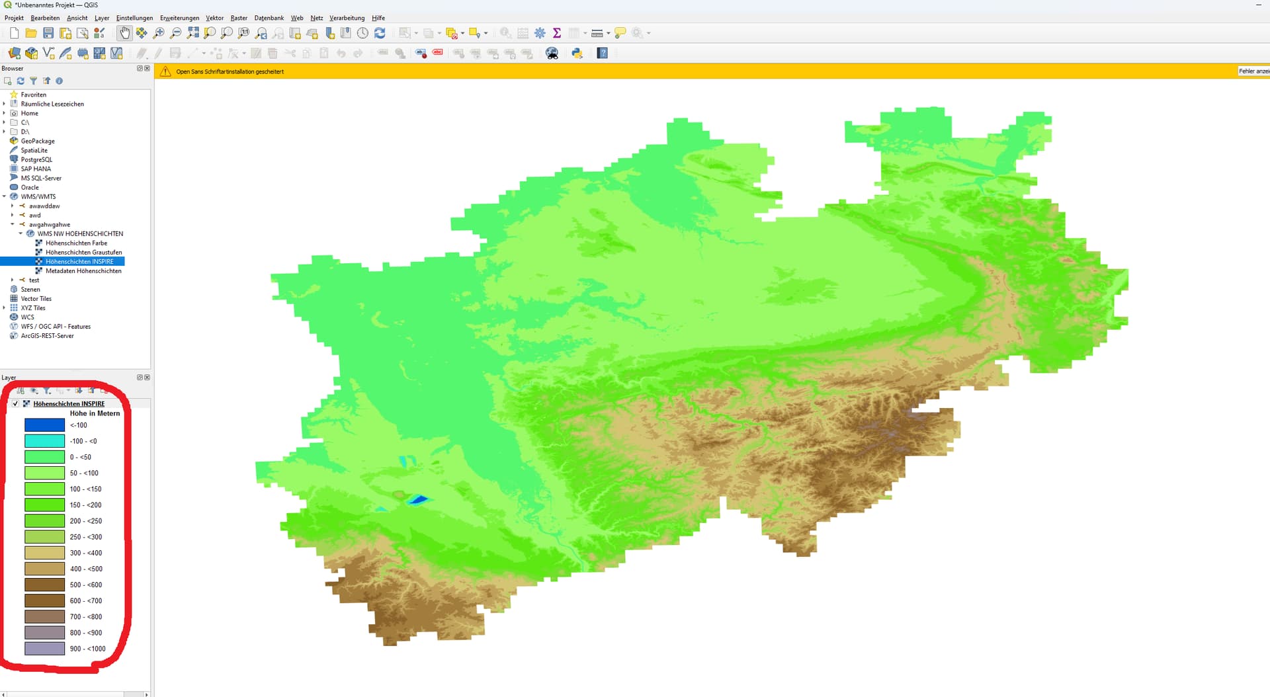Open the Verarbeitung menu

point(347,18)
